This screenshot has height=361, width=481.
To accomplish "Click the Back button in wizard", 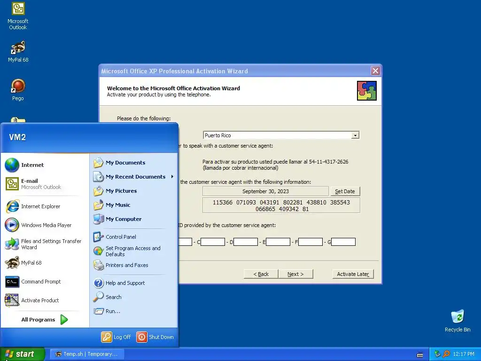I will tap(261, 274).
